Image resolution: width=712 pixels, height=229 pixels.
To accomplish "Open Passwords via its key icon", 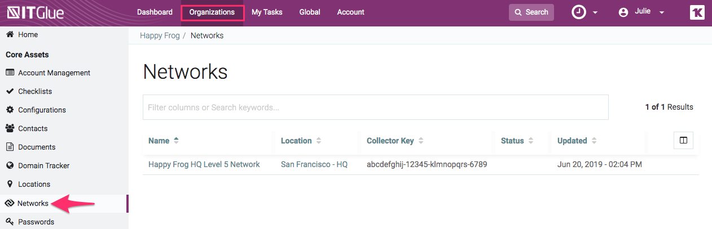I will [x=10, y=222].
